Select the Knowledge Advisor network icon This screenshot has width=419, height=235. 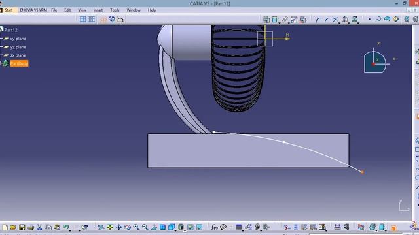(248, 227)
